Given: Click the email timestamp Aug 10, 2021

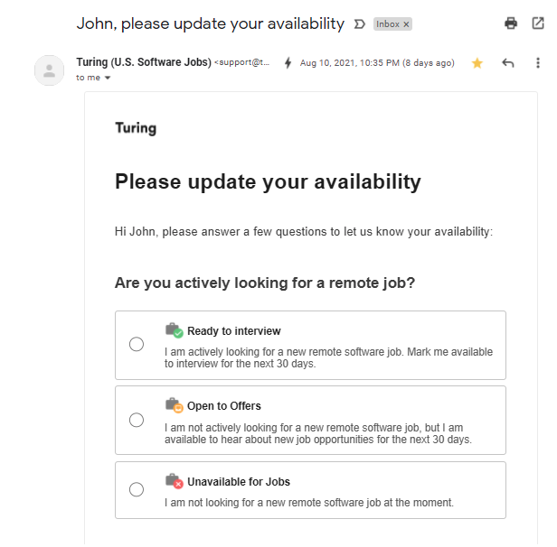Looking at the screenshot, I should pos(377,63).
